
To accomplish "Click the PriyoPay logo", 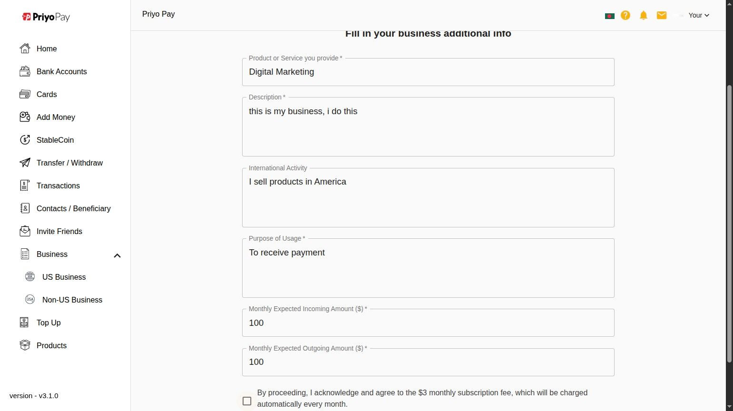I will [x=46, y=17].
